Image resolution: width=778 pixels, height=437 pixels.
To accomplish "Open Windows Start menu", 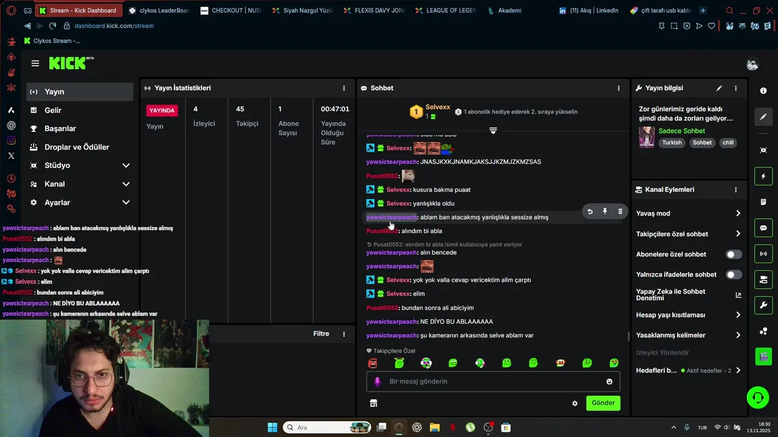I will point(272,427).
